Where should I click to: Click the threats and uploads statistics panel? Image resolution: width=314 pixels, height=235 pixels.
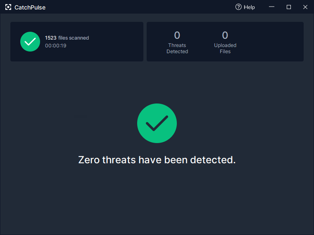pos(225,42)
